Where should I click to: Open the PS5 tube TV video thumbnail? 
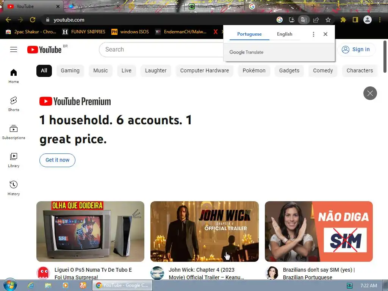coord(90,232)
